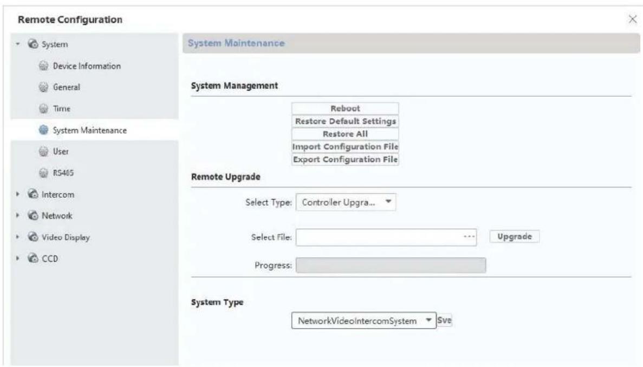
Task: Open the RS485 settings page
Action: (x=63, y=172)
